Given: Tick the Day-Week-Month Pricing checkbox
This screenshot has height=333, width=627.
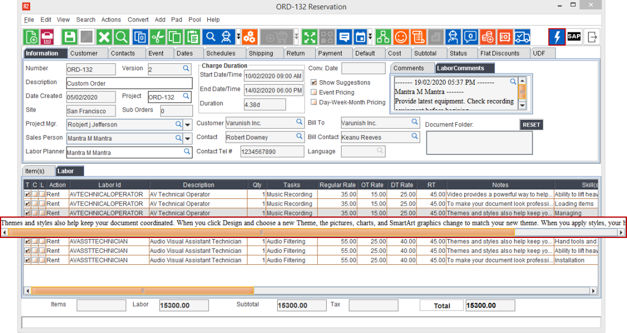Looking at the screenshot, I should coord(314,102).
